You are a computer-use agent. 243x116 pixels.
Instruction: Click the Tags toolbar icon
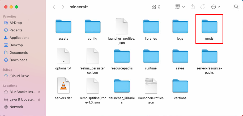[203, 7]
